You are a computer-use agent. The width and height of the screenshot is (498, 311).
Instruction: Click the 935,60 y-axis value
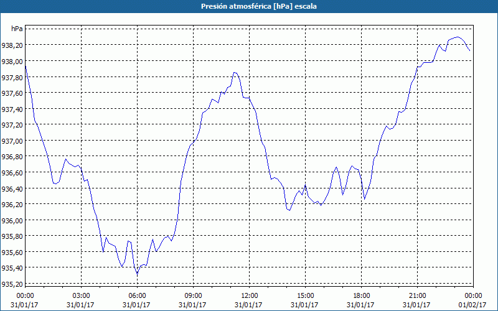point(12,253)
